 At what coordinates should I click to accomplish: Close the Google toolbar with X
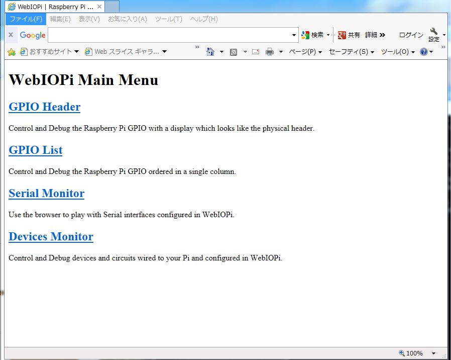[x=11, y=35]
